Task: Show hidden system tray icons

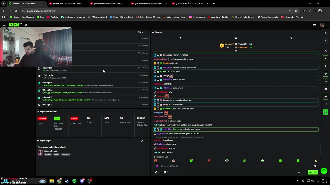Action: click(x=297, y=181)
